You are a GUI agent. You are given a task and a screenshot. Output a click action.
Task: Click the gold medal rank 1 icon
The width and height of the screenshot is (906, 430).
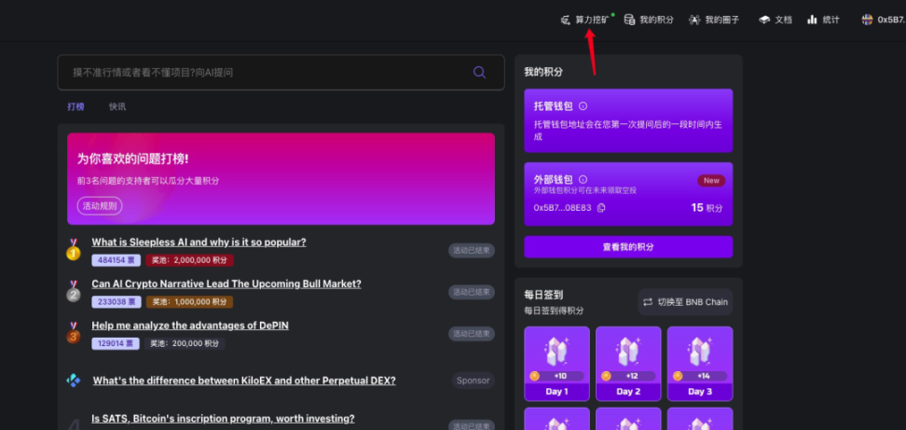[x=74, y=250]
